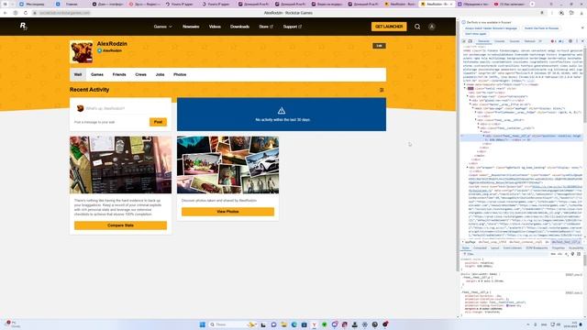587x330 pixels.
Task: Open the Windows Start button
Action: pyautogui.click(x=203, y=324)
